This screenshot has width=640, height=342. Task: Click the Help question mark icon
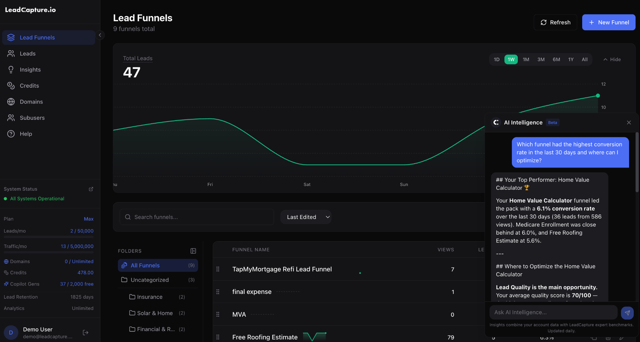click(11, 134)
